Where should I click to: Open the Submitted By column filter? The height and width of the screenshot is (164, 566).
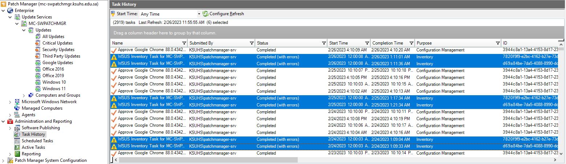click(x=252, y=43)
